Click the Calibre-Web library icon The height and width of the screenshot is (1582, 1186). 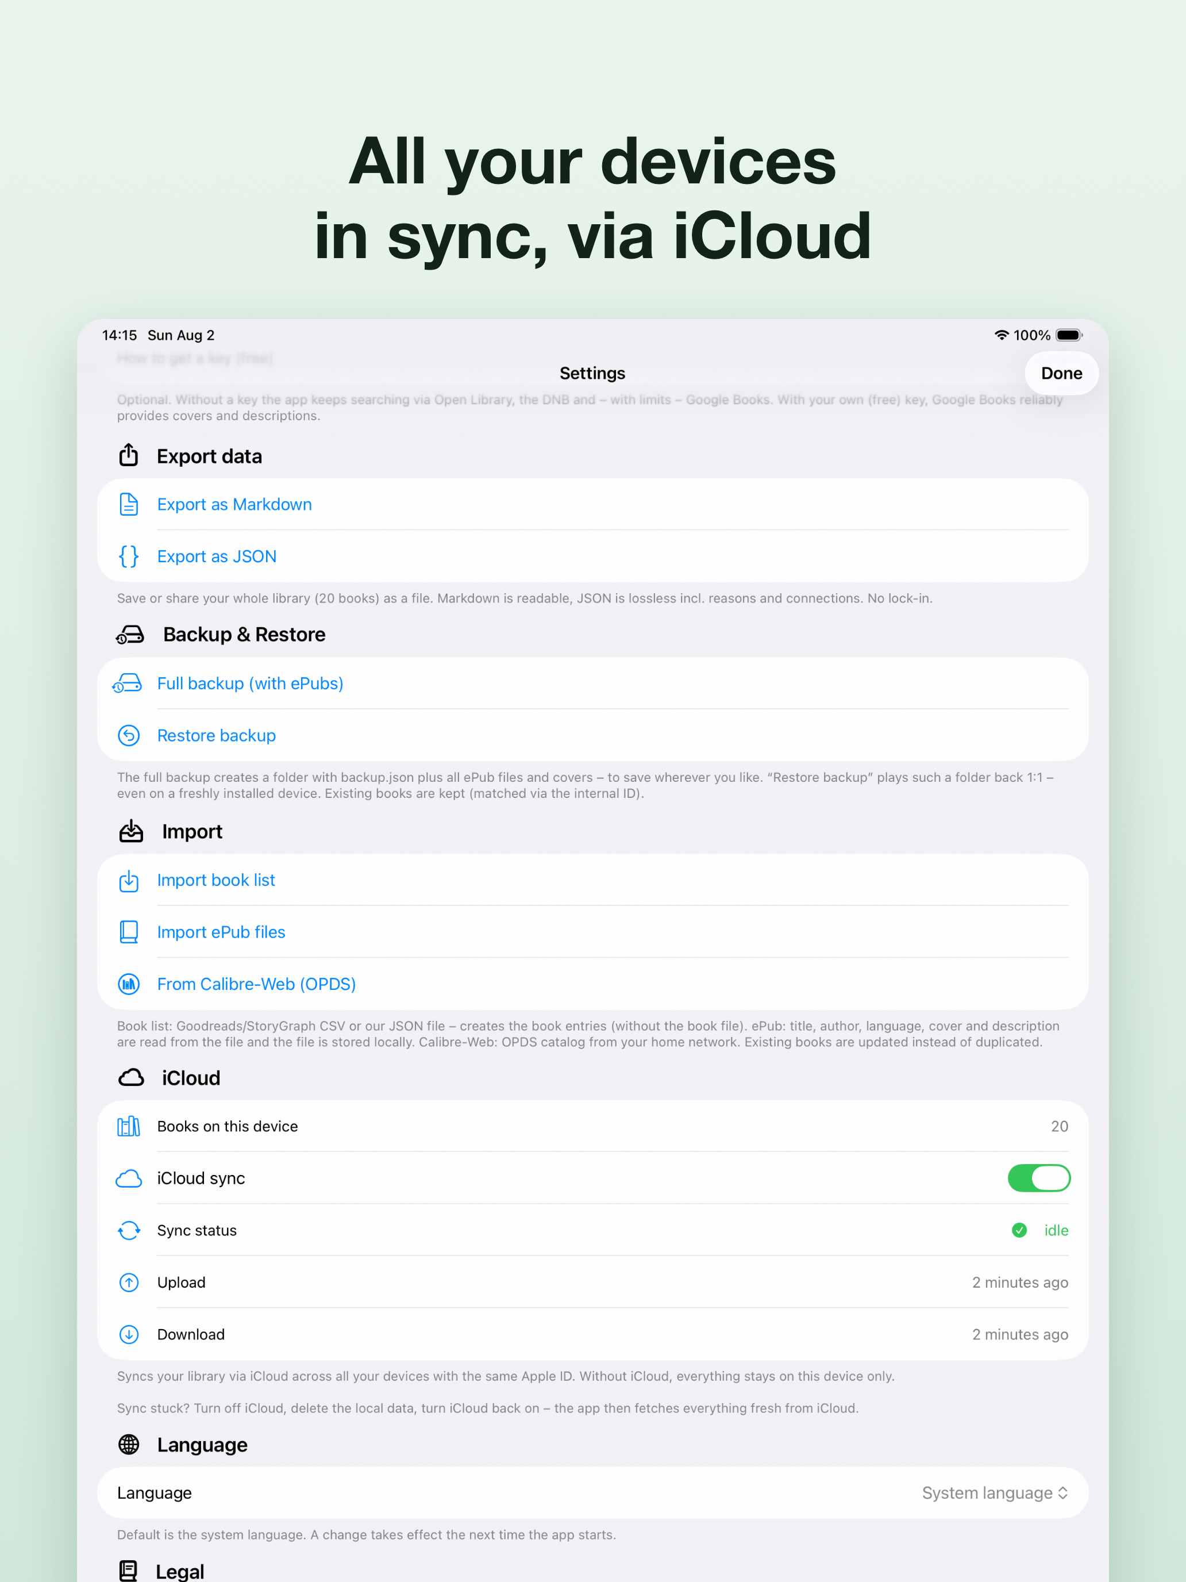[x=129, y=984]
